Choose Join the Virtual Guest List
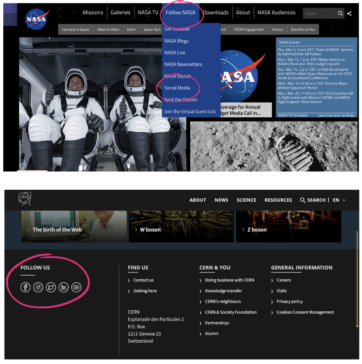Viewport: 362px width, 364px height. coord(190,111)
